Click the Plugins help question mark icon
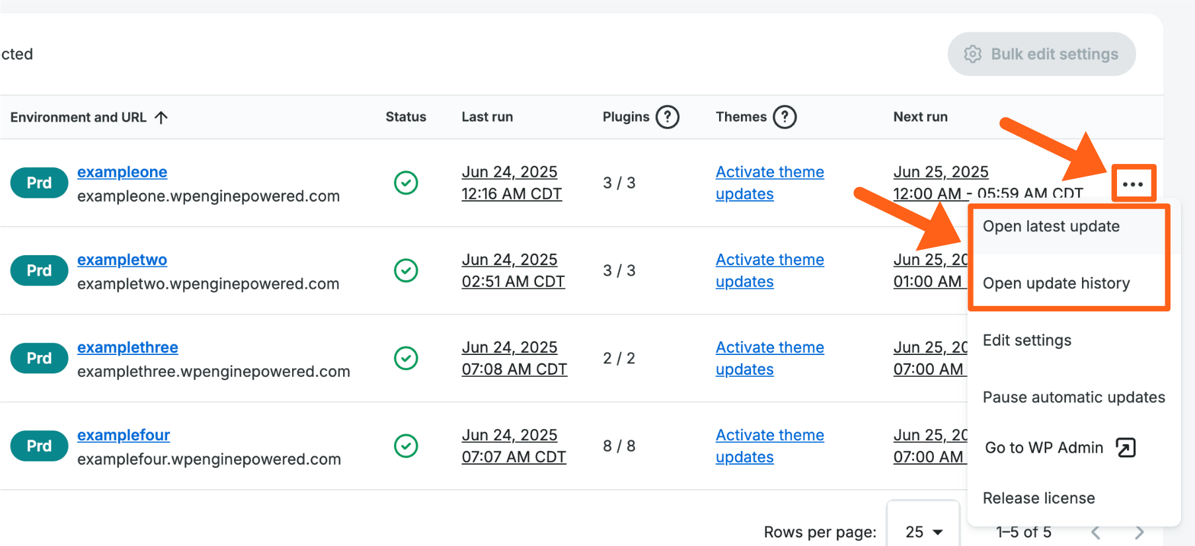Viewport: 1195px width, 546px height. (667, 117)
